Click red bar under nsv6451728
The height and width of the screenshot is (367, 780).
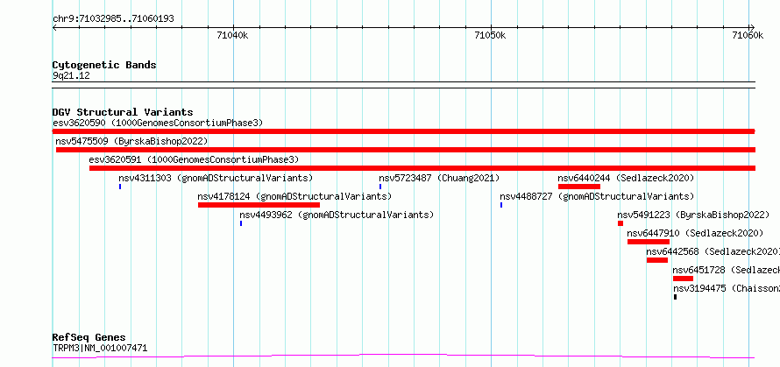coord(683,279)
